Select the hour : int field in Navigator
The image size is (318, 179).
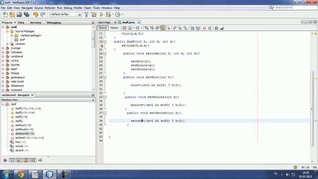20,142
